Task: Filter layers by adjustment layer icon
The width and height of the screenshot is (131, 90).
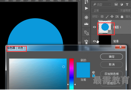Action: point(121,4)
